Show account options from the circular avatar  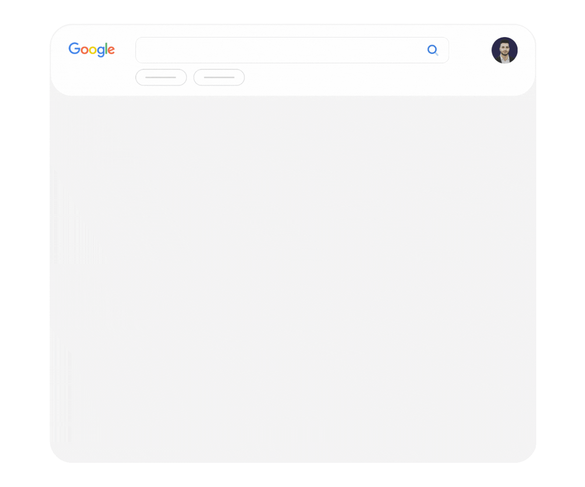[504, 50]
